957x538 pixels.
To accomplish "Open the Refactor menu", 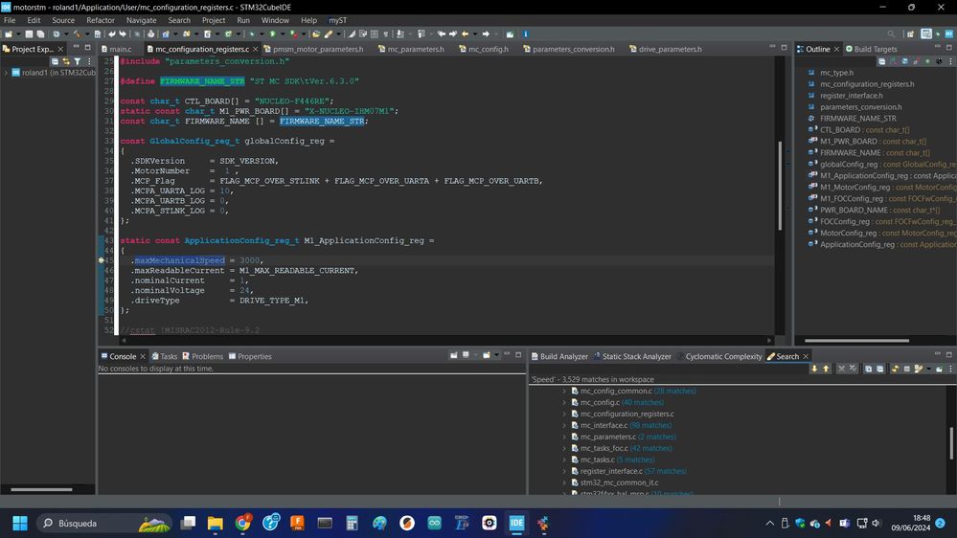I will 101,20.
